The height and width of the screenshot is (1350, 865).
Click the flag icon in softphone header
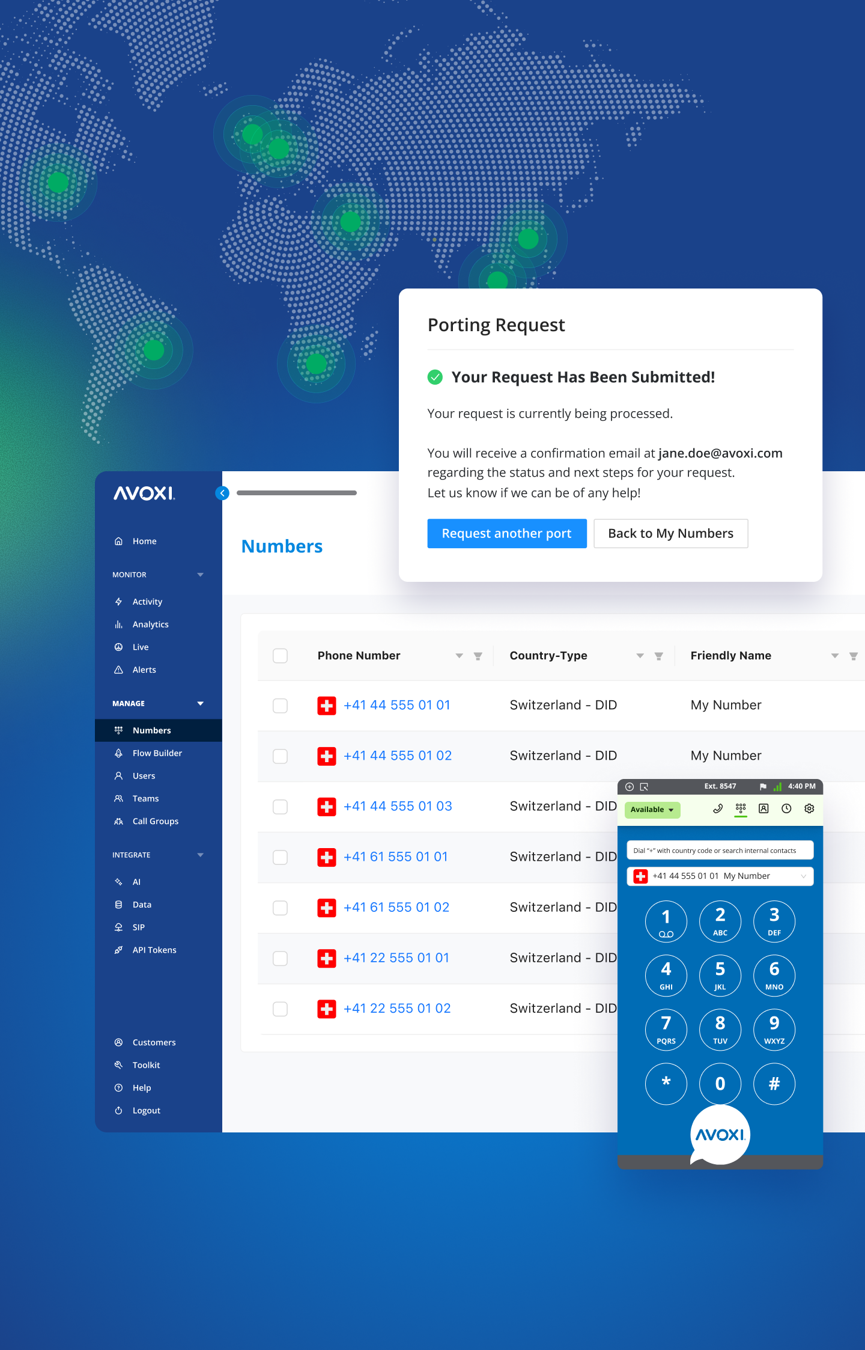point(763,787)
